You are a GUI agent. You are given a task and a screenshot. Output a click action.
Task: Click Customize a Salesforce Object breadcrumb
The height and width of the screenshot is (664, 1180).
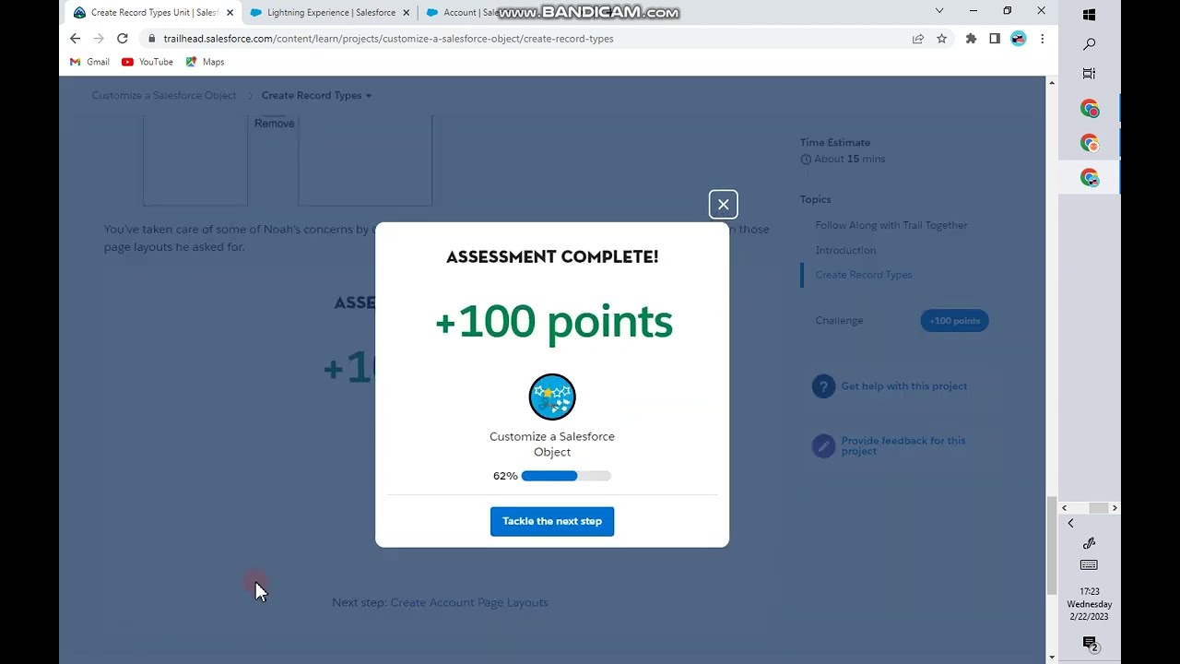point(164,95)
